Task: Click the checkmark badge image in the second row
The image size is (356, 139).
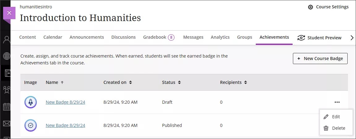Action: click(x=31, y=125)
